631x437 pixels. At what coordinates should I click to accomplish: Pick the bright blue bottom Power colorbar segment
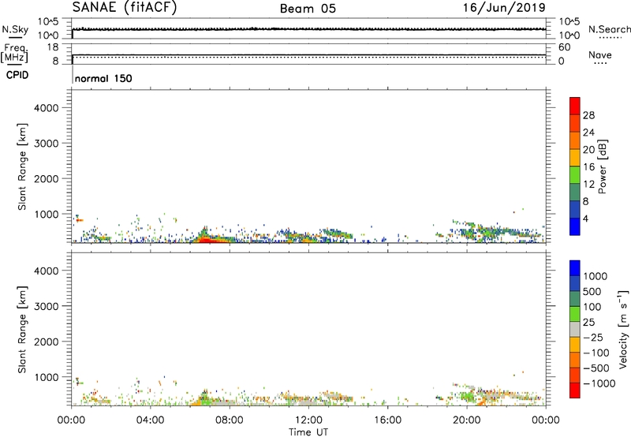point(575,227)
